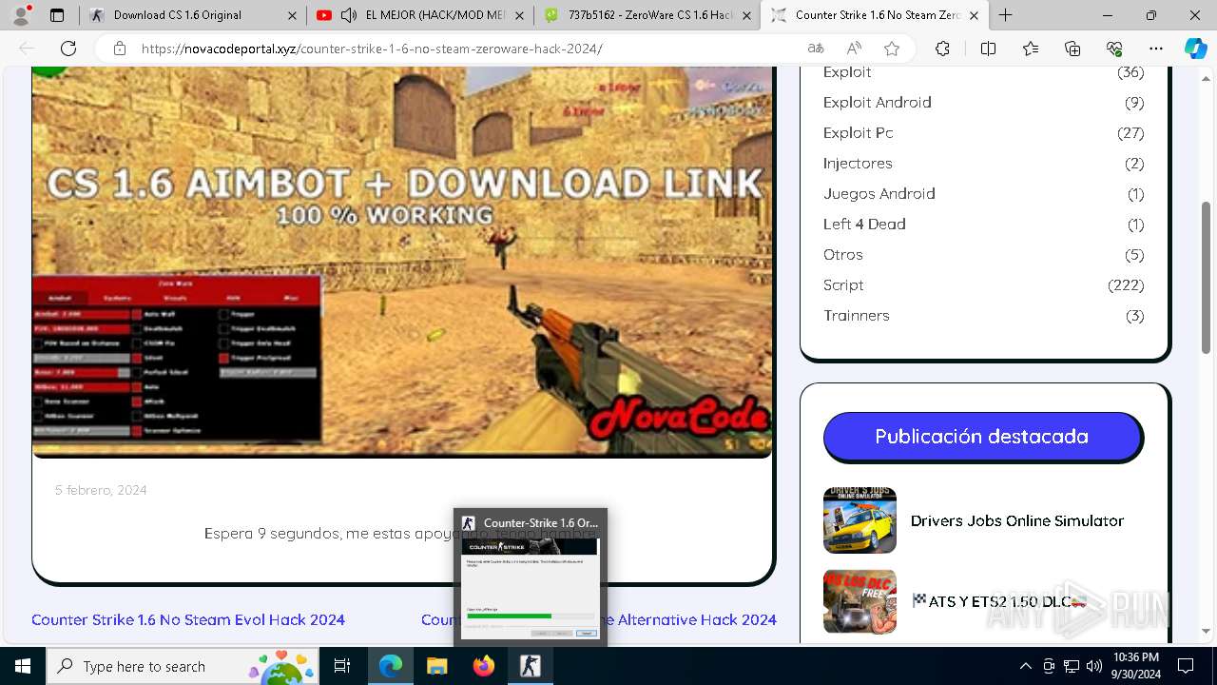Screen dimensions: 1217x685
Task: Open the network tray icon
Action: [x=1072, y=666]
